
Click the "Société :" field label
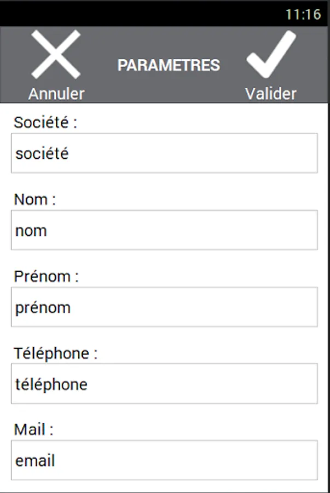point(45,123)
